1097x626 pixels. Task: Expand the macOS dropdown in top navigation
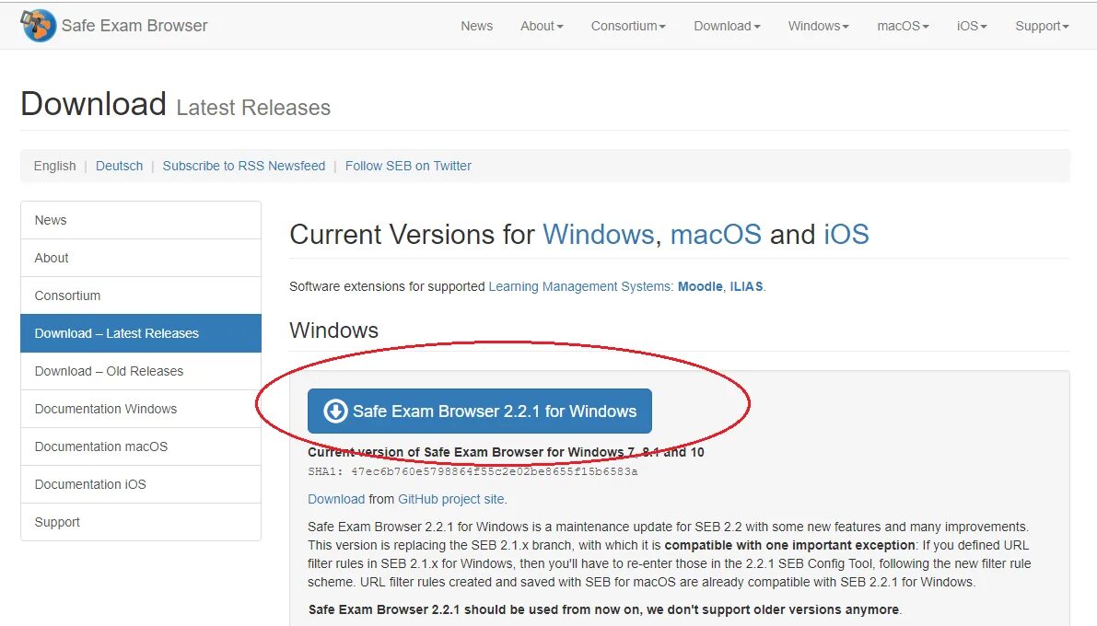pyautogui.click(x=903, y=26)
